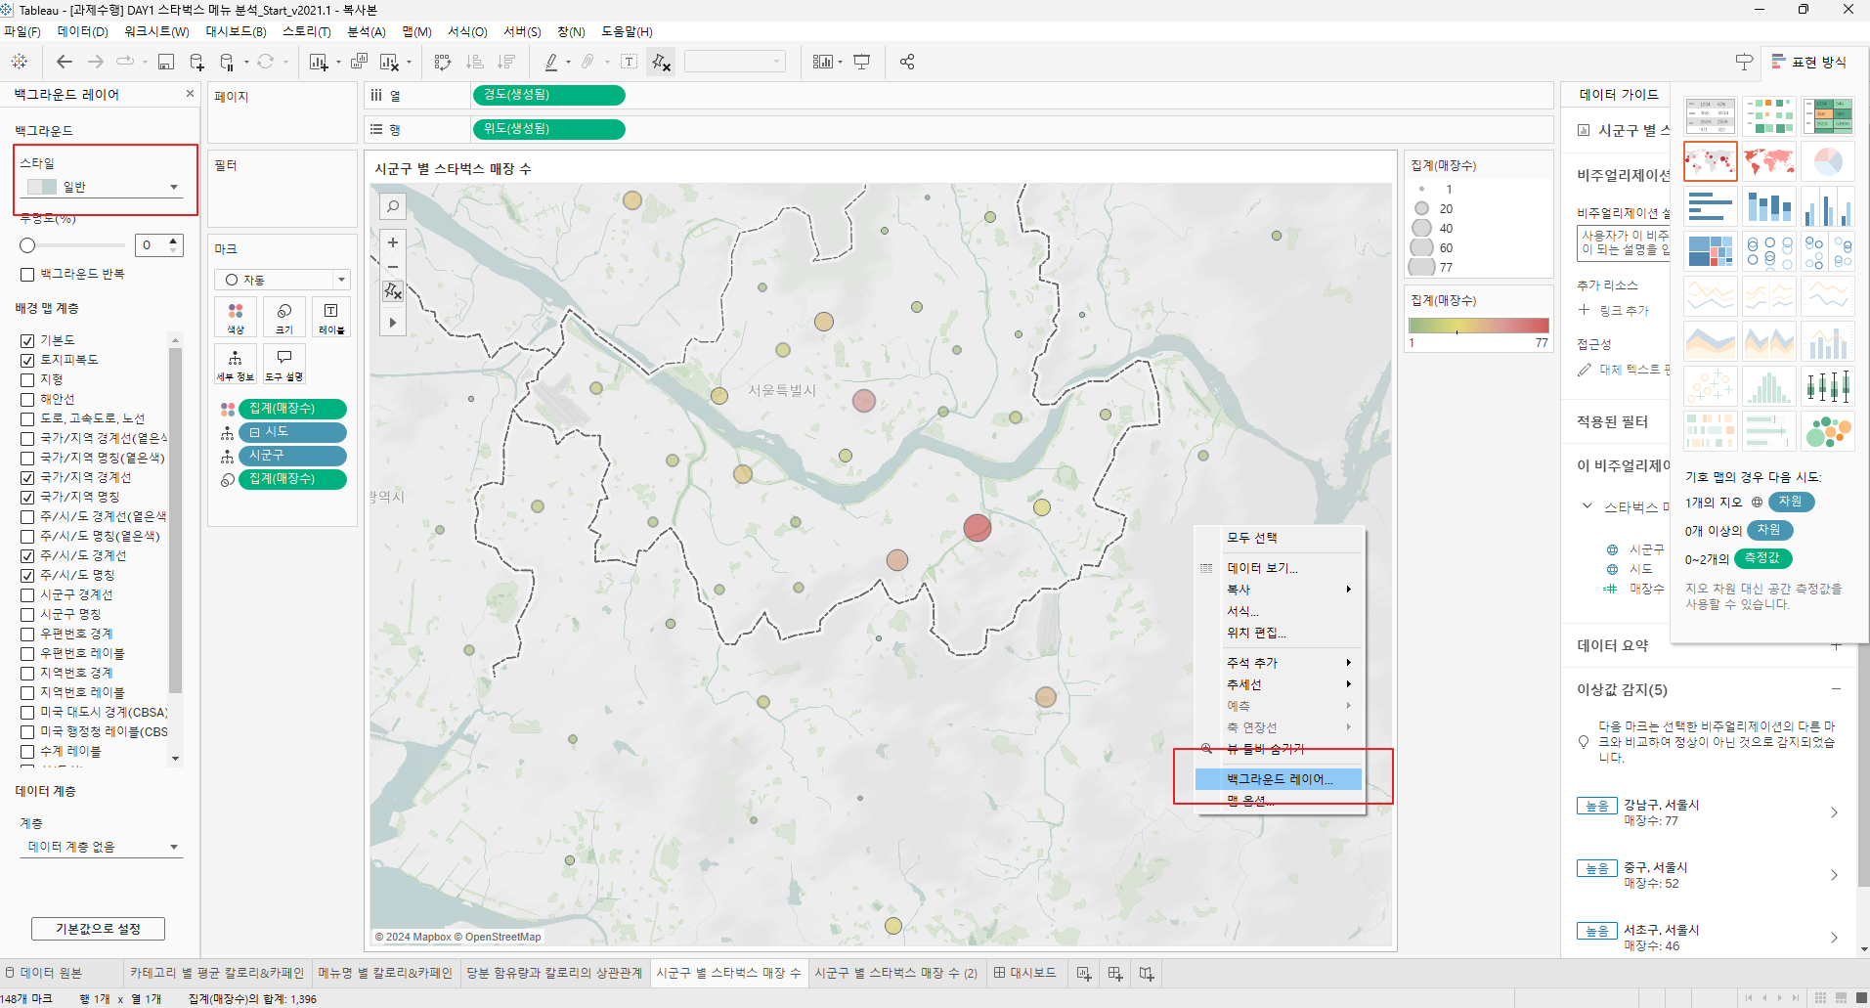Enable the 백그라운드 반복 checkbox
The height and width of the screenshot is (1008, 1870).
(x=27, y=275)
